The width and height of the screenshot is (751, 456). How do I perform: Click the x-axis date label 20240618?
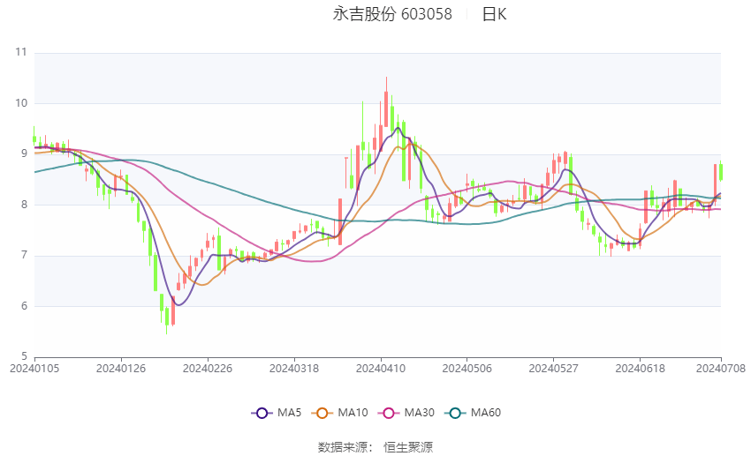[x=641, y=369]
